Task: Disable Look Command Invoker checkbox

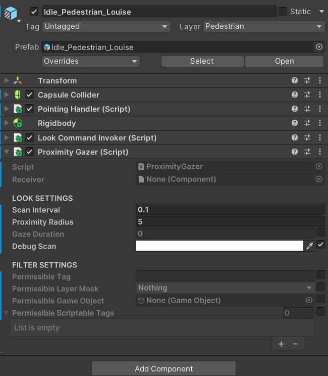Action: pos(29,137)
